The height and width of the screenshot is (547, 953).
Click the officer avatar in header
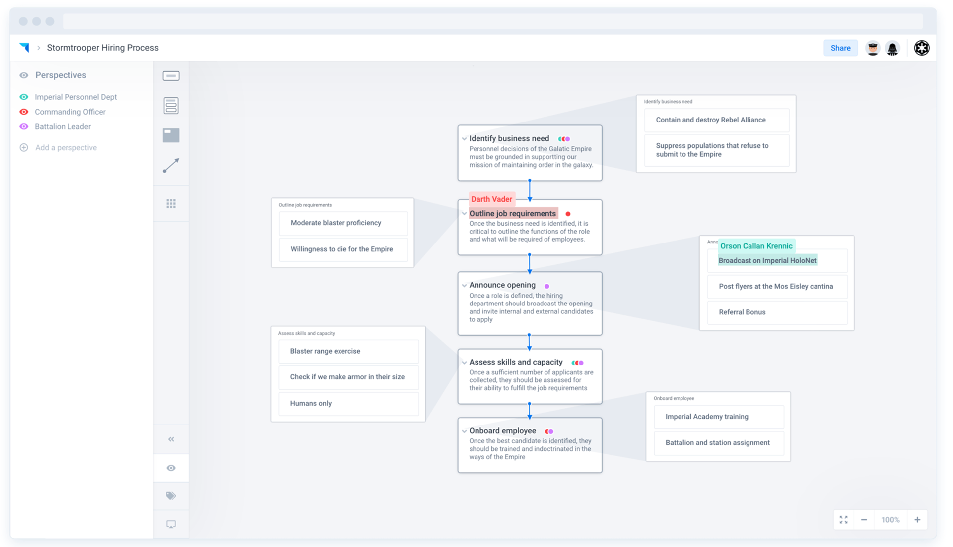(x=872, y=48)
